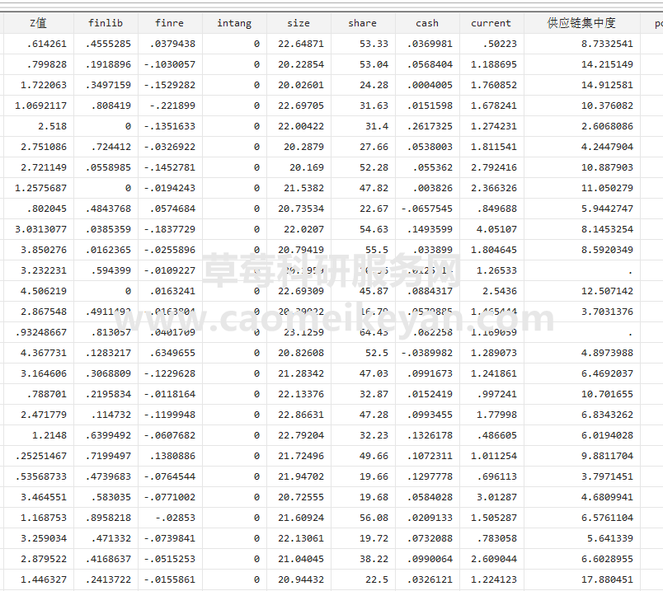
Task: Click the Z值 cell 2.518
Action: click(x=39, y=126)
